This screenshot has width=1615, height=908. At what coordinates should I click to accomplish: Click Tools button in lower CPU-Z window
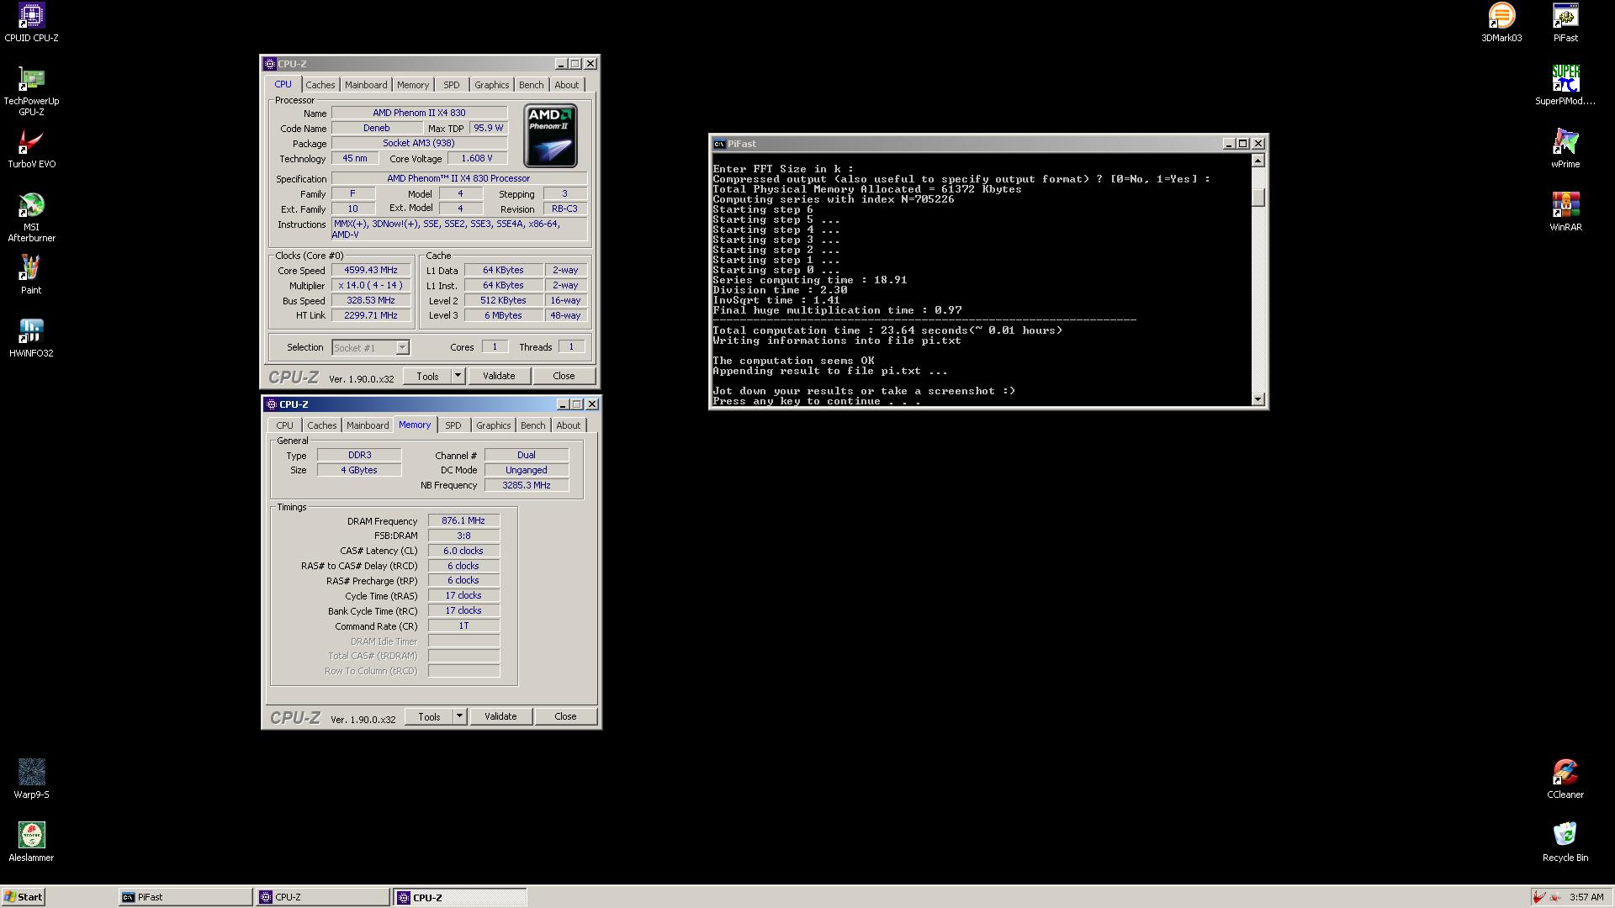pyautogui.click(x=429, y=716)
